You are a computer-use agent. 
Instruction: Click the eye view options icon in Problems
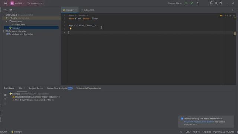[5, 95]
